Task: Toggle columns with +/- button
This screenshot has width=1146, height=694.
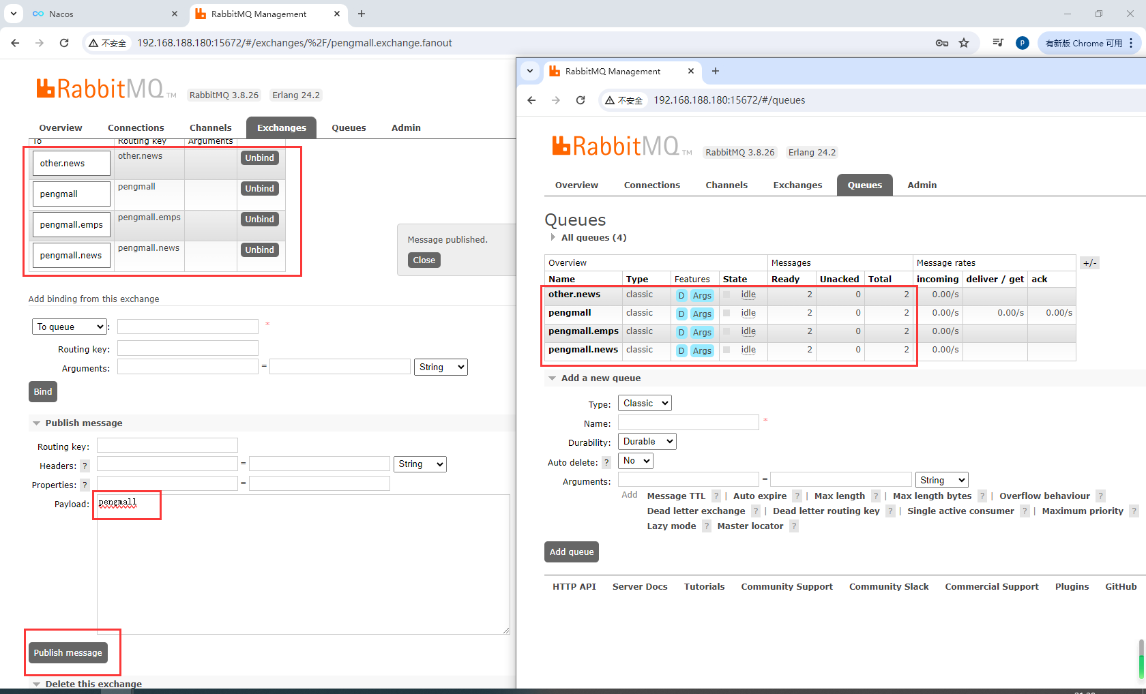Action: [x=1090, y=262]
